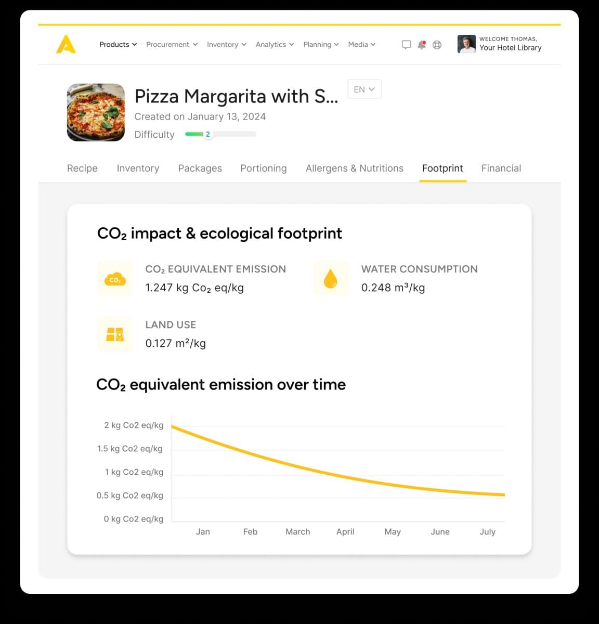The image size is (599, 624).
Task: Expand the Products dropdown menu
Action: pos(118,45)
